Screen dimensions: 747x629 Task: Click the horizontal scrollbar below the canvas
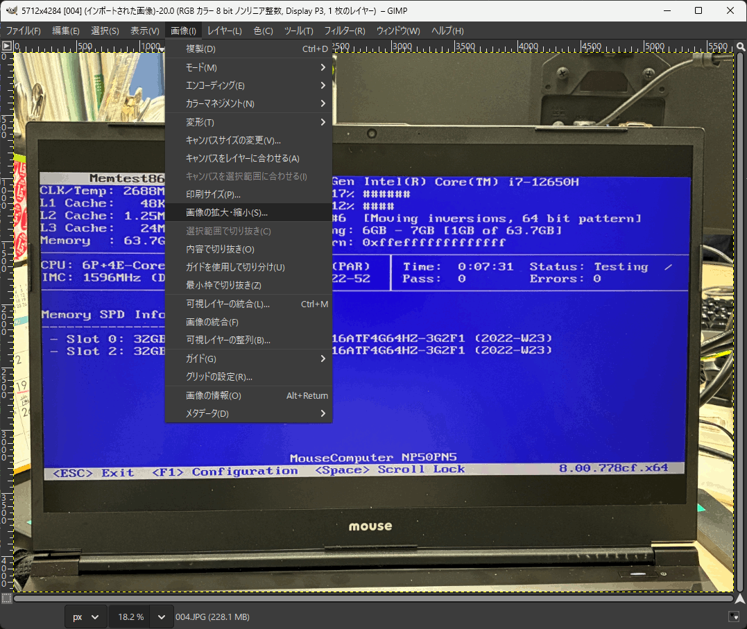pyautogui.click(x=373, y=598)
